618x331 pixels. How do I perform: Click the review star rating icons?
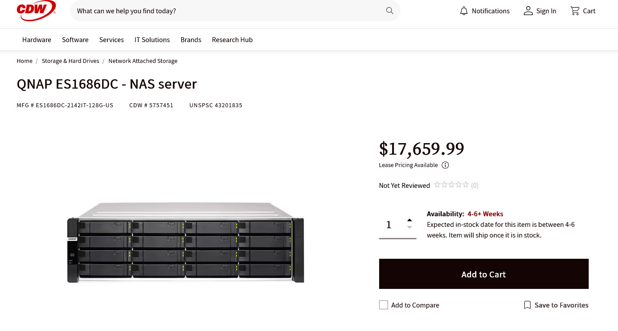tap(452, 185)
